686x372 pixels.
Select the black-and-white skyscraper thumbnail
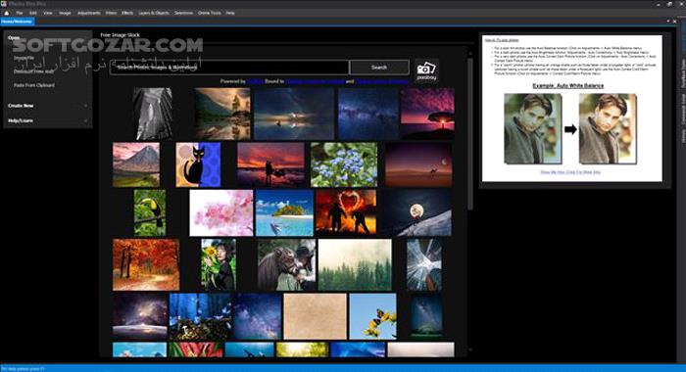[153, 114]
